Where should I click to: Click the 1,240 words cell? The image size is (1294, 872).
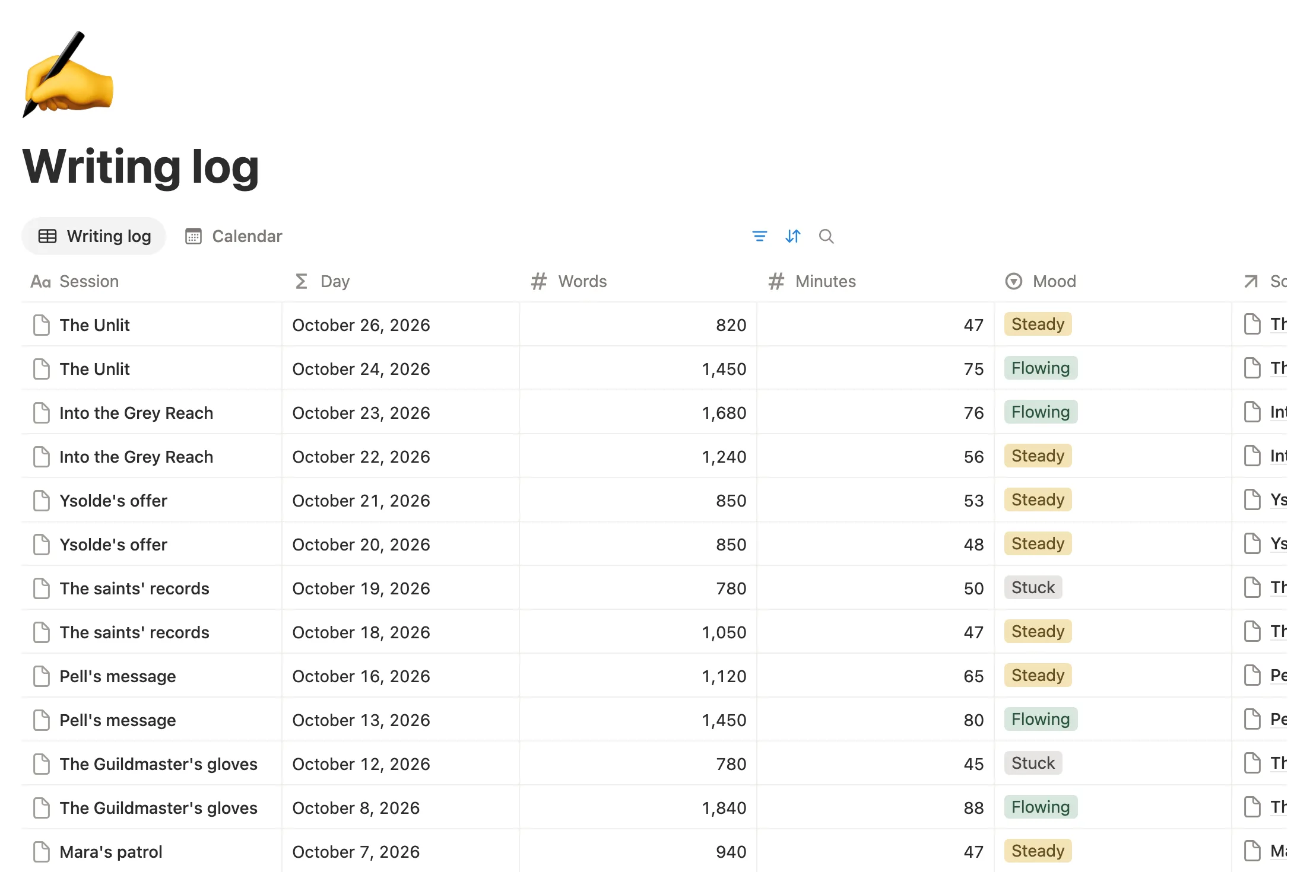pyautogui.click(x=638, y=457)
